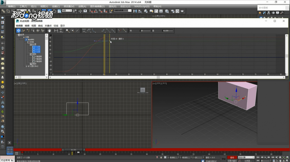Select the Draw Curves pencil tool

point(23,31)
